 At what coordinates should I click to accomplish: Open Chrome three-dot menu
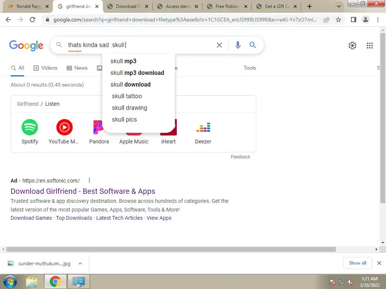(x=378, y=20)
